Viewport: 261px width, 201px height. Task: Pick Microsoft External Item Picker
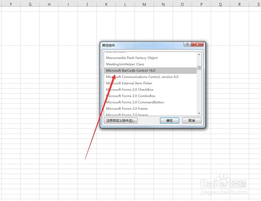click(150, 83)
